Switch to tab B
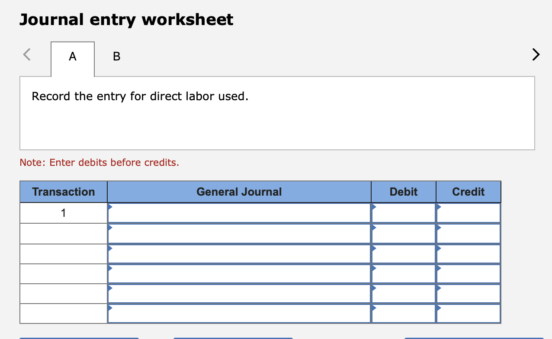Image resolution: width=552 pixels, height=339 pixels. point(116,56)
